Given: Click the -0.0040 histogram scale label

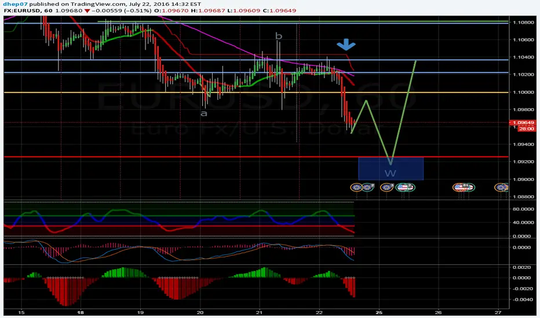Looking at the screenshot, I should (523, 299).
